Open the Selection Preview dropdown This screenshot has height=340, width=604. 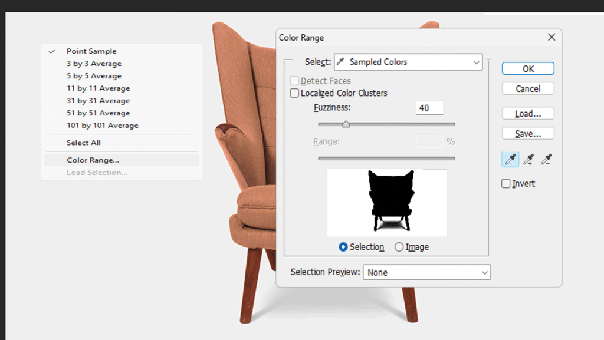[x=427, y=272]
